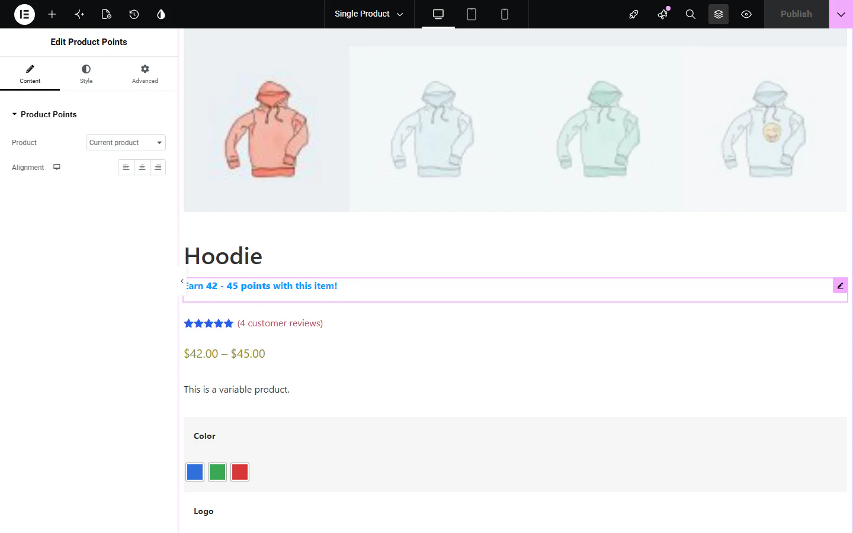The height and width of the screenshot is (533, 853).
Task: Click the widget edit pencil handle
Action: (840, 285)
